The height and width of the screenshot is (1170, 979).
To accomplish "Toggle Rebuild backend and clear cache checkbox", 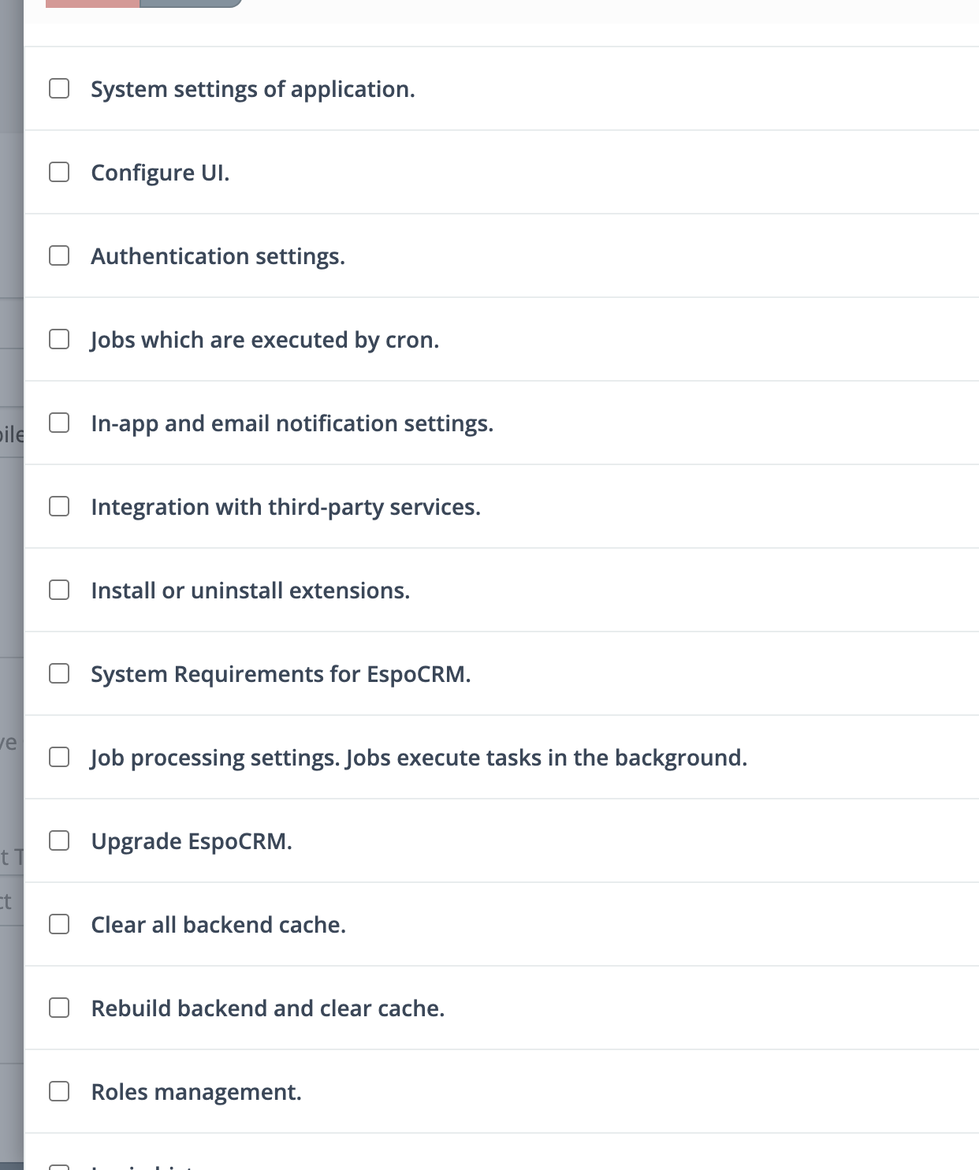I will (x=59, y=1008).
